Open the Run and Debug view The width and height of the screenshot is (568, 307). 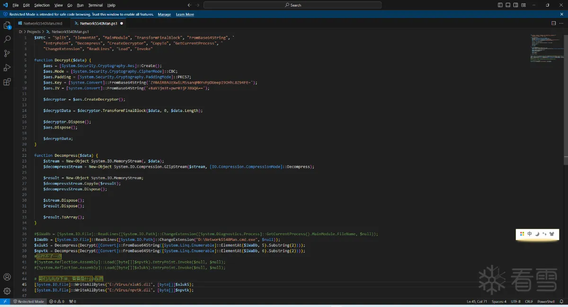7,68
